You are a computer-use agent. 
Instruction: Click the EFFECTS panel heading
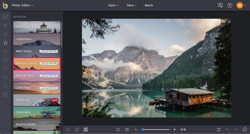19,17
